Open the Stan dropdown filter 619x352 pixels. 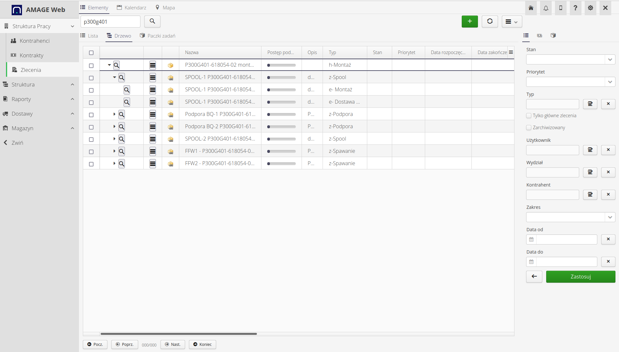(x=570, y=60)
